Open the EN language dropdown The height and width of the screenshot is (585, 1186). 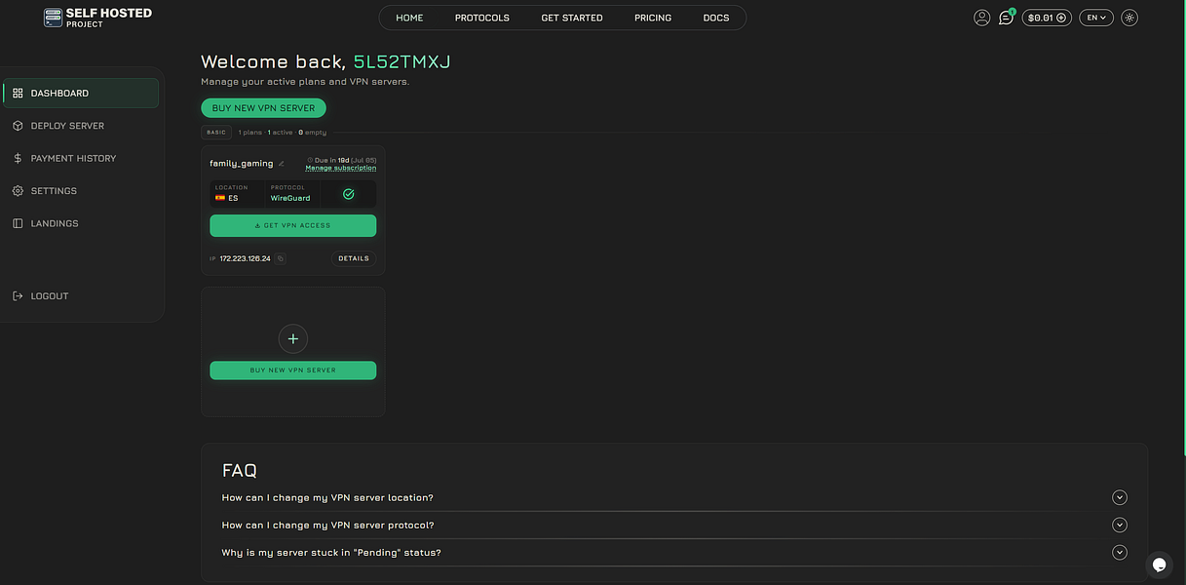[x=1096, y=18]
